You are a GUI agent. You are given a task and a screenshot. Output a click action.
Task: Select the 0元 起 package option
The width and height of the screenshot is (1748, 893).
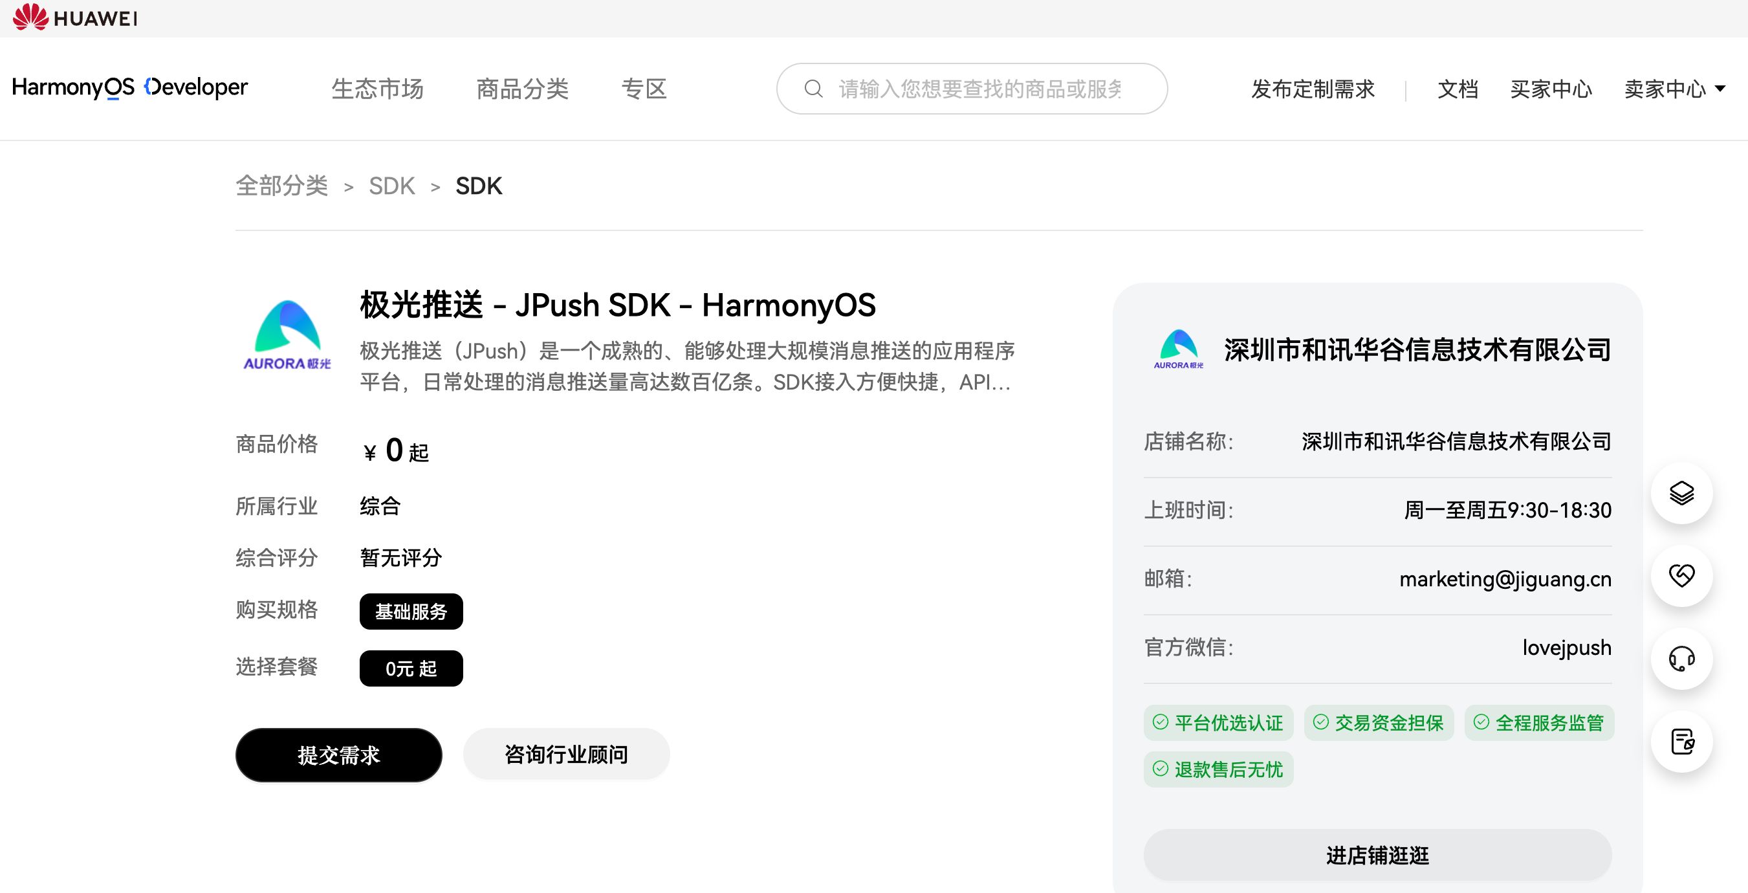click(x=411, y=668)
